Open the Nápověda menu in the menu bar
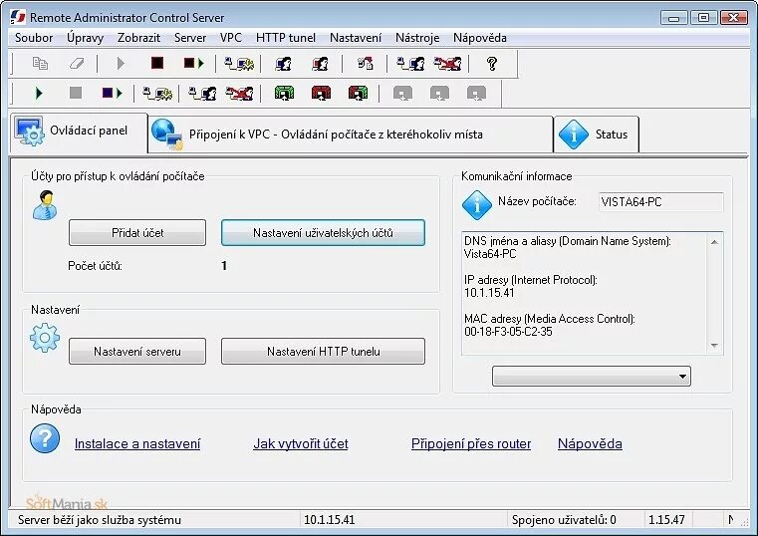This screenshot has width=758, height=536. (x=479, y=38)
